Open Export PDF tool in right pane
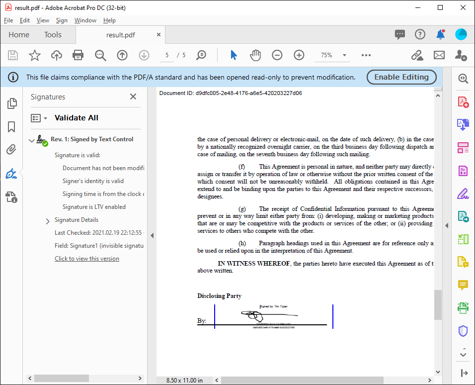 (463, 124)
